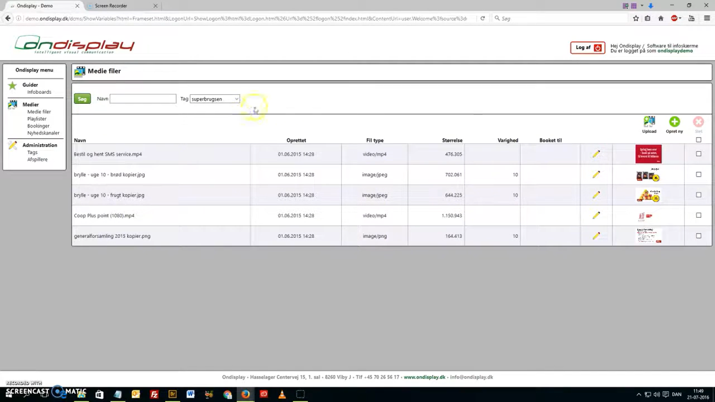Open Microsoft Word from the taskbar

tap(191, 394)
